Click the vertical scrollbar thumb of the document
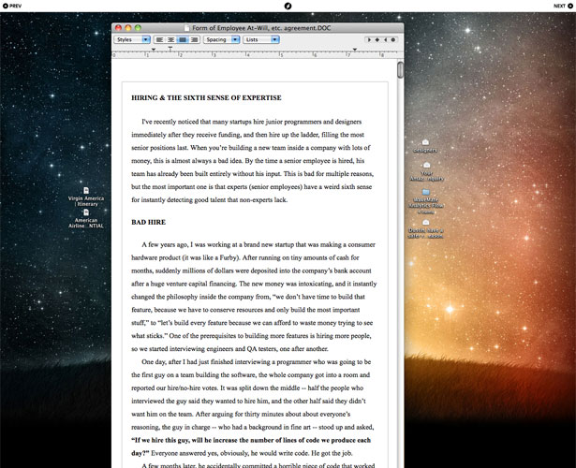Viewport: 576px width, 468px height. pyautogui.click(x=400, y=70)
